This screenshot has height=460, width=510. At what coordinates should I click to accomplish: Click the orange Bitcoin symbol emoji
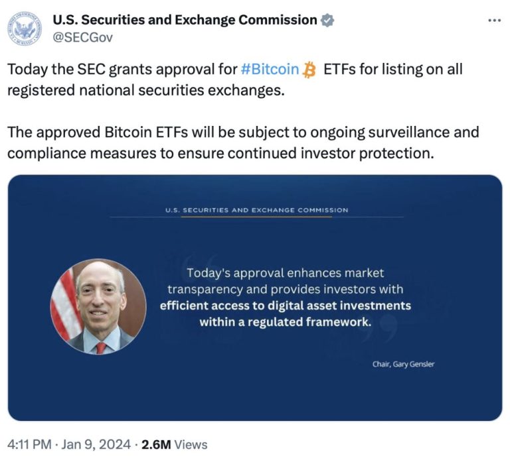[309, 70]
